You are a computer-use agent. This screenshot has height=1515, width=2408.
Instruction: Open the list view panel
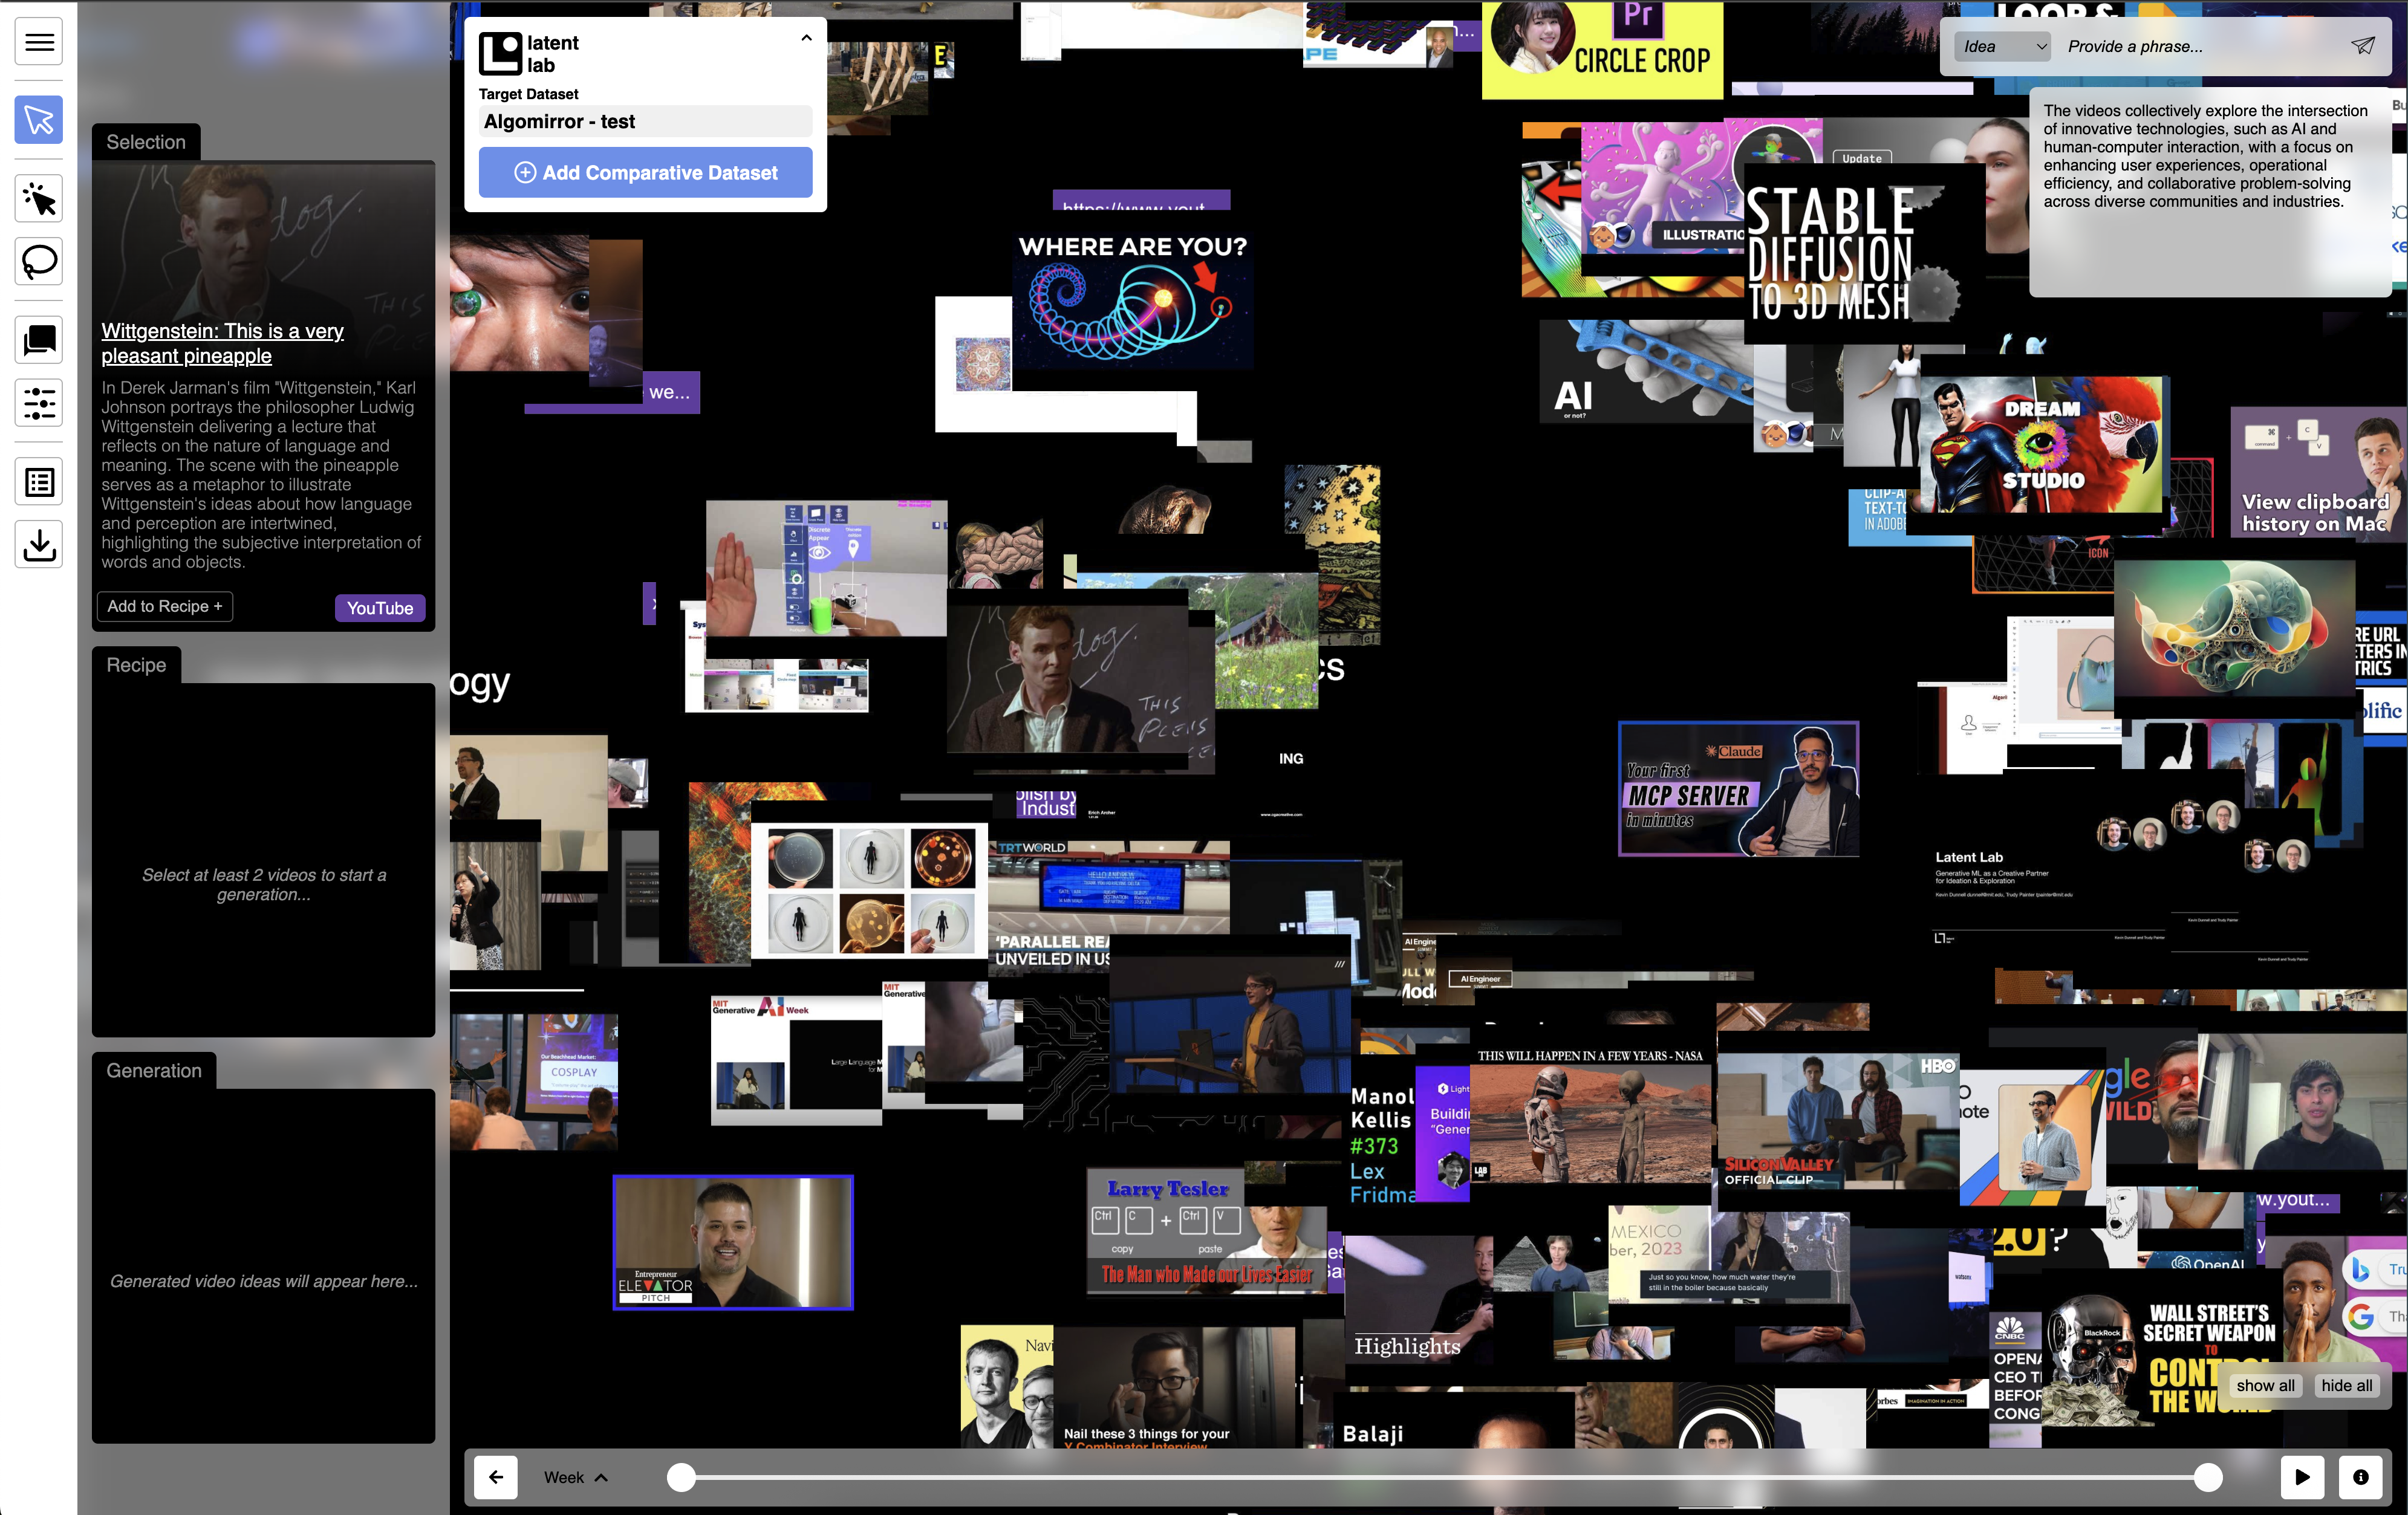[38, 481]
